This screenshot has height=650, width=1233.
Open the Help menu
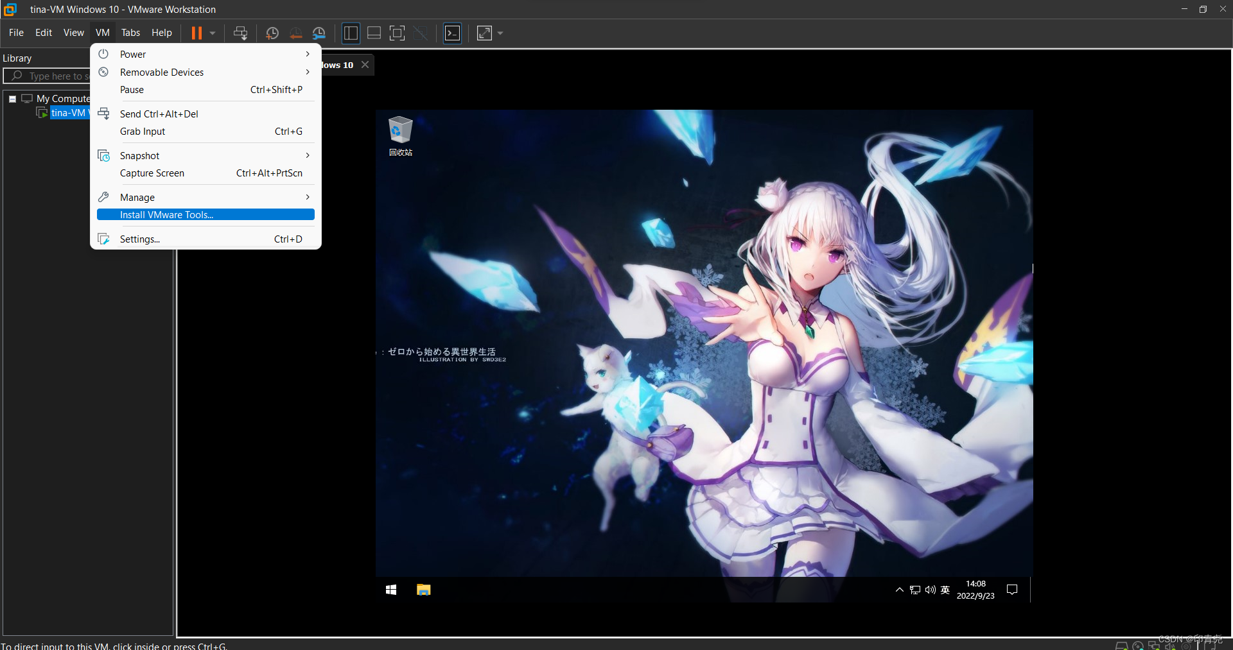pyautogui.click(x=162, y=33)
